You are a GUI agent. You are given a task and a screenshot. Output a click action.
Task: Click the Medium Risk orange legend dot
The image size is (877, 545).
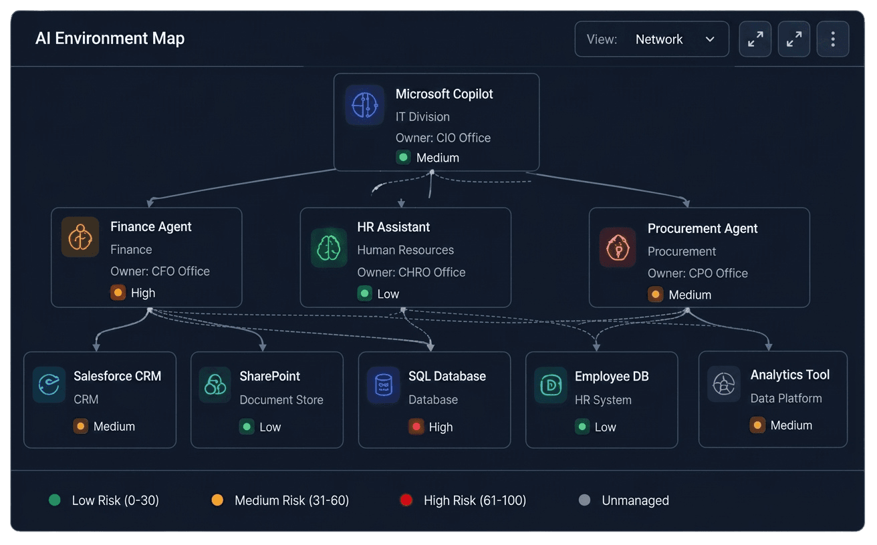(217, 500)
